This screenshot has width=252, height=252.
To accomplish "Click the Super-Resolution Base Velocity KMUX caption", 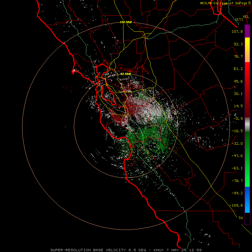I will pyautogui.click(x=126, y=250).
